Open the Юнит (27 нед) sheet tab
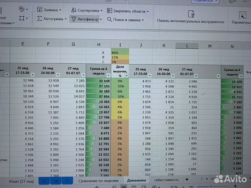 (x=19, y=181)
